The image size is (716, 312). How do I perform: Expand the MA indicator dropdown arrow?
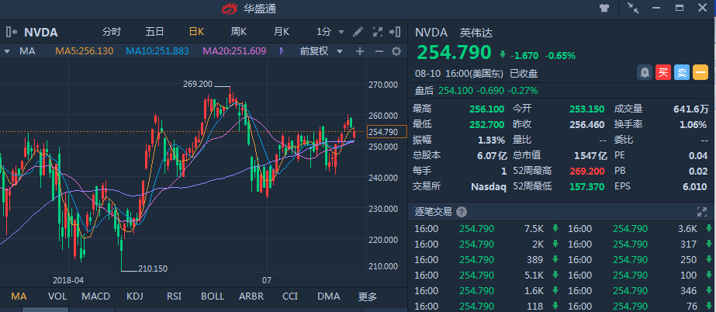coord(7,51)
